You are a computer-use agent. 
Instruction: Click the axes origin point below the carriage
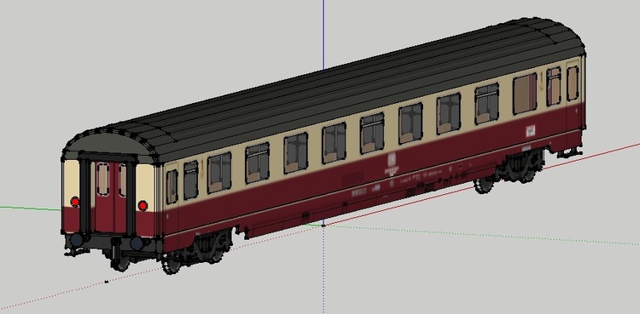[323, 225]
